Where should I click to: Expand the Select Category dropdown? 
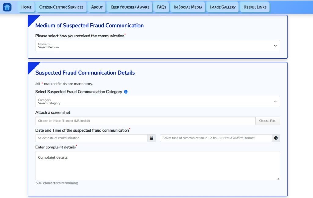[x=153, y=101]
